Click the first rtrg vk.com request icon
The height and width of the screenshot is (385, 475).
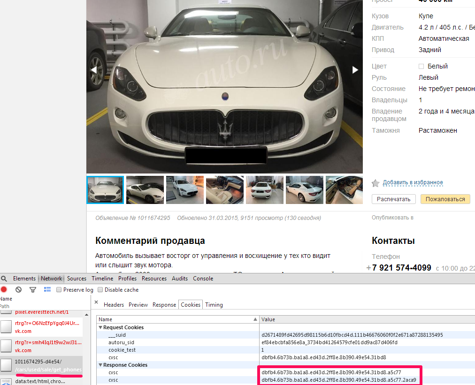6,327
